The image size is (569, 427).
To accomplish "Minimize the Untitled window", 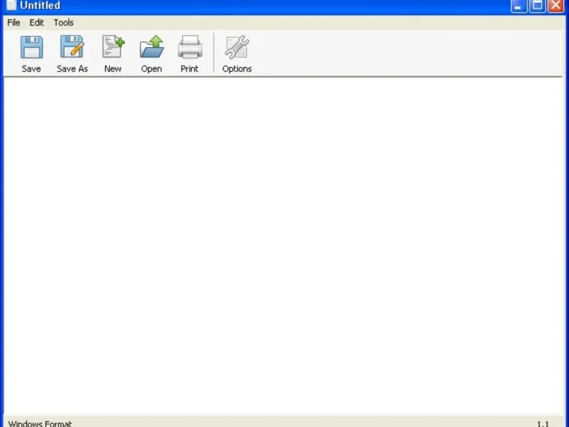I will pyautogui.click(x=519, y=6).
